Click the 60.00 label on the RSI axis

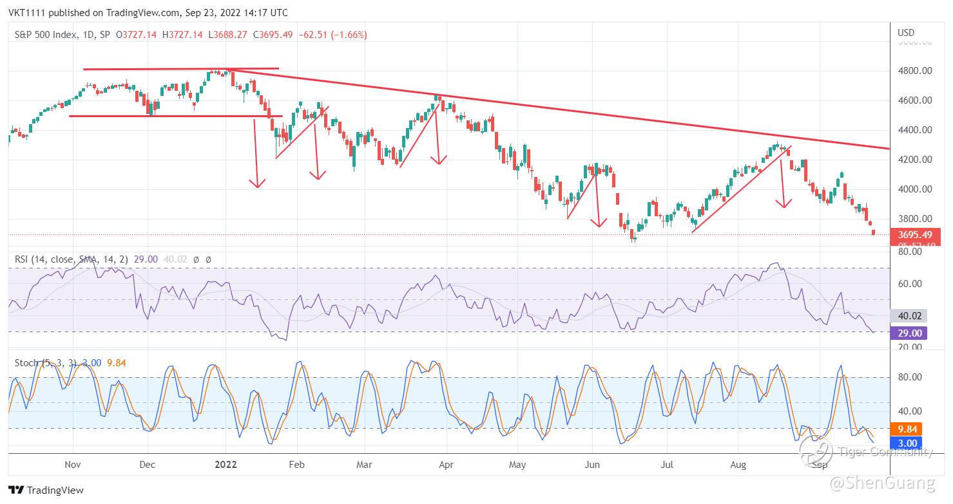click(911, 284)
